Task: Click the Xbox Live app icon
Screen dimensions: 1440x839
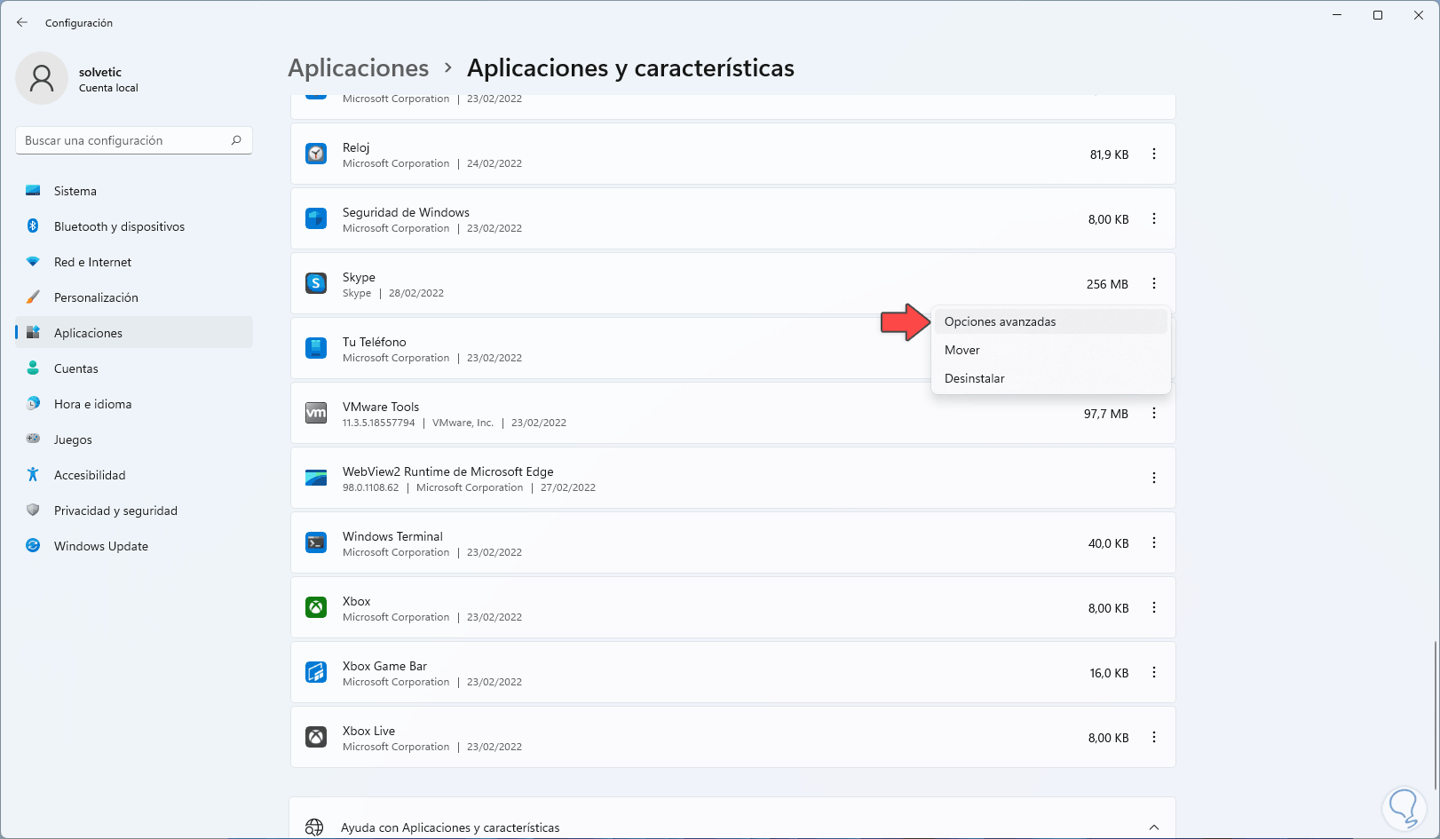Action: point(316,737)
